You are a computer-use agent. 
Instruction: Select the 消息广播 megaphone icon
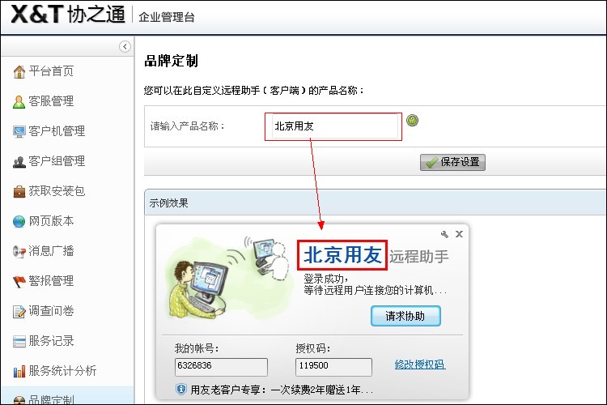pyautogui.click(x=19, y=252)
